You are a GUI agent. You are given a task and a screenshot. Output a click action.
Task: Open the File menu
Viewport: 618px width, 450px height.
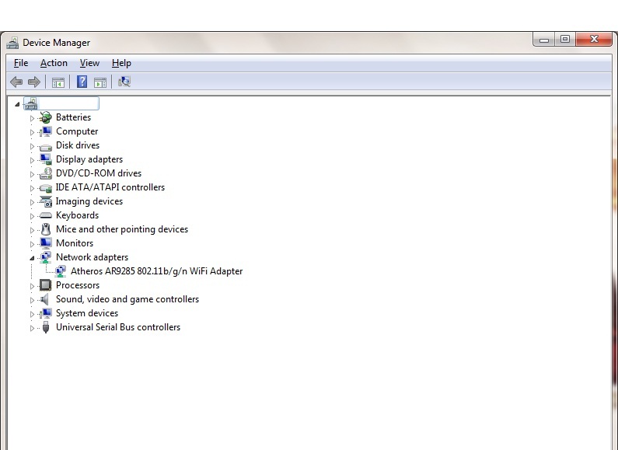point(21,63)
